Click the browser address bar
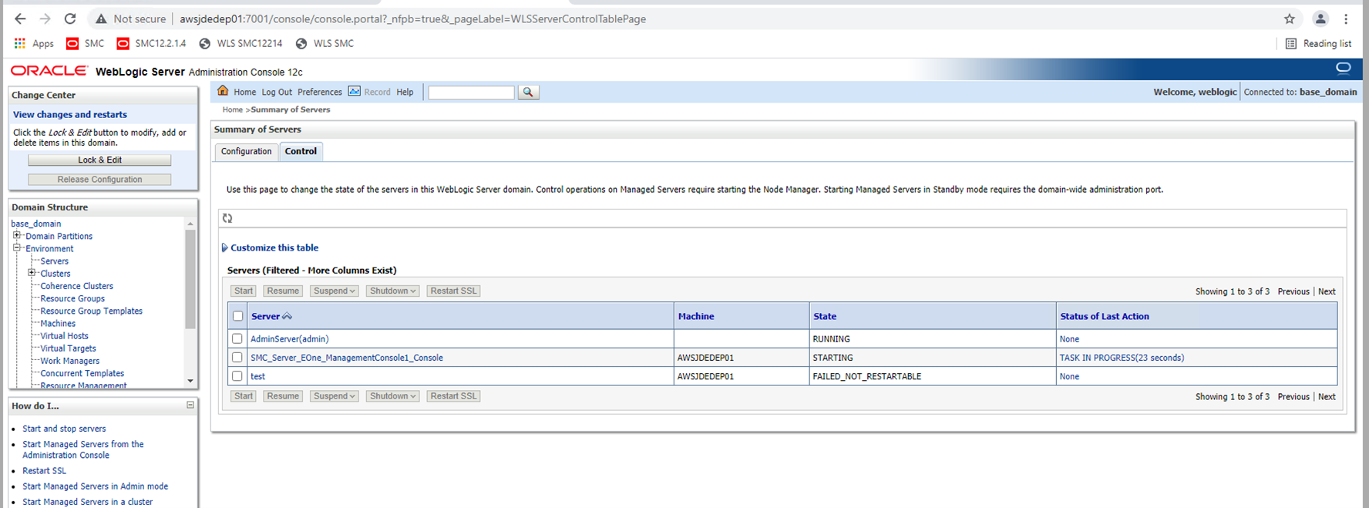1369x508 pixels. point(694,19)
